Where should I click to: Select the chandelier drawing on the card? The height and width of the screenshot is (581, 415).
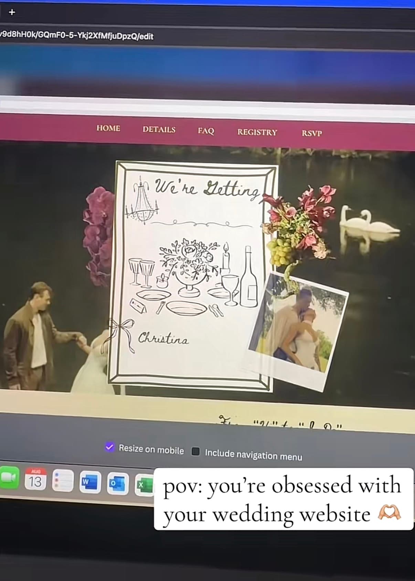point(142,200)
